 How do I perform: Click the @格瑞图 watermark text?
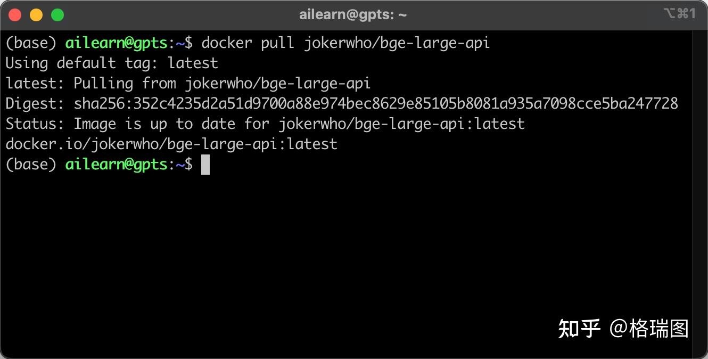[649, 329]
